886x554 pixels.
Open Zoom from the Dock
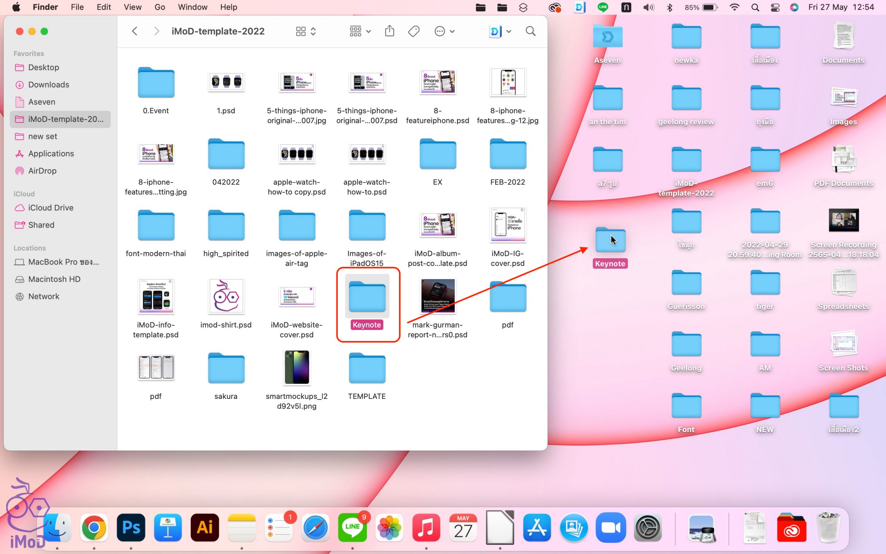pos(610,528)
